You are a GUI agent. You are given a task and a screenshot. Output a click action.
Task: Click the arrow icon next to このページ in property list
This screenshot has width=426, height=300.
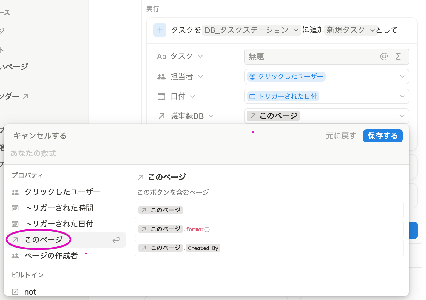15,240
